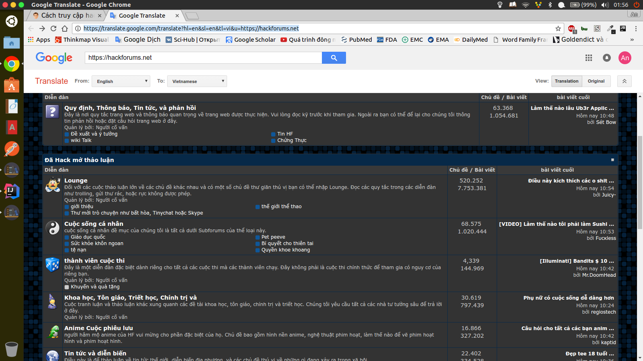
Task: Reload the page with the refresh icon
Action: [53, 28]
